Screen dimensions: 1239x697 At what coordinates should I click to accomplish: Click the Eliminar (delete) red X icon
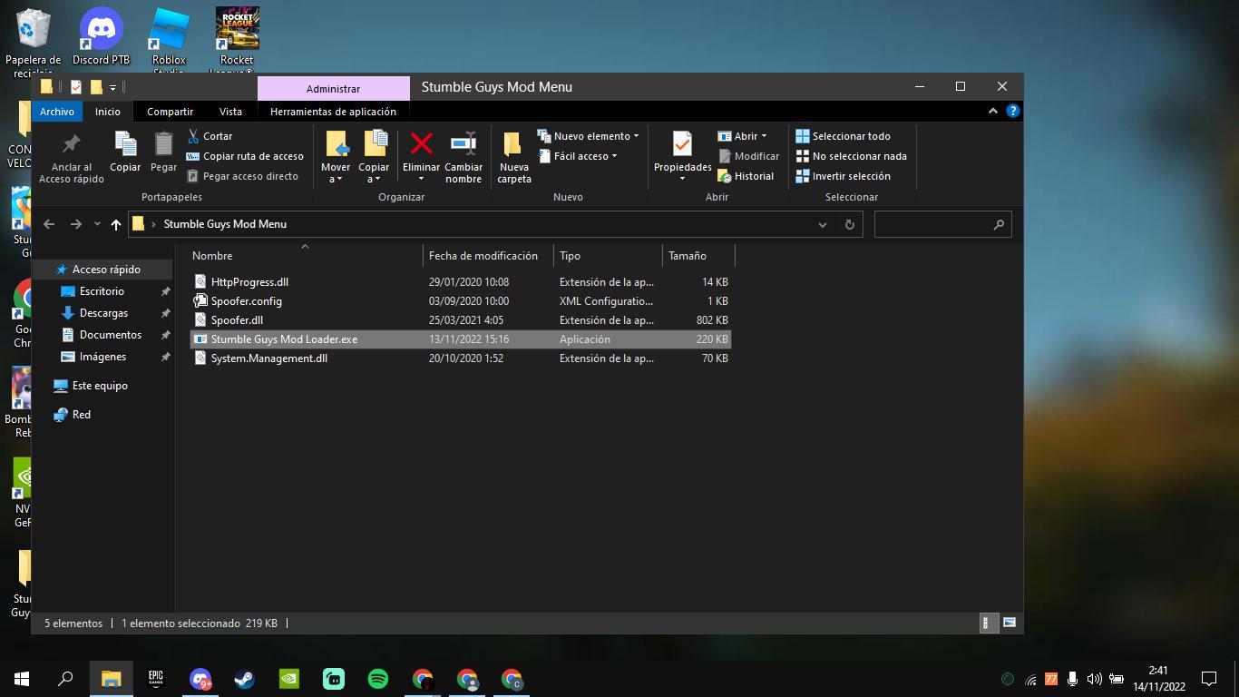421,145
